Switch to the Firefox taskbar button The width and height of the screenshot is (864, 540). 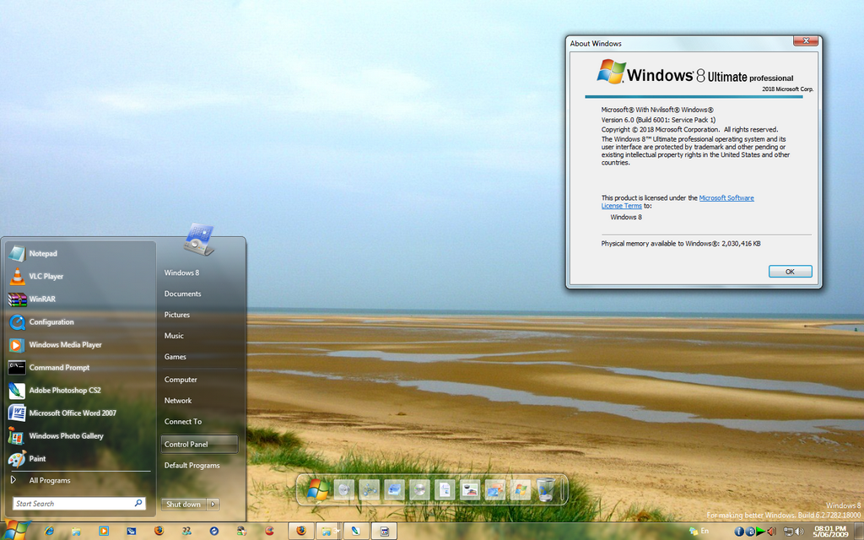301,532
